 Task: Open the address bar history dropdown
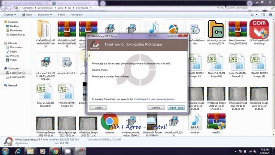218,8
